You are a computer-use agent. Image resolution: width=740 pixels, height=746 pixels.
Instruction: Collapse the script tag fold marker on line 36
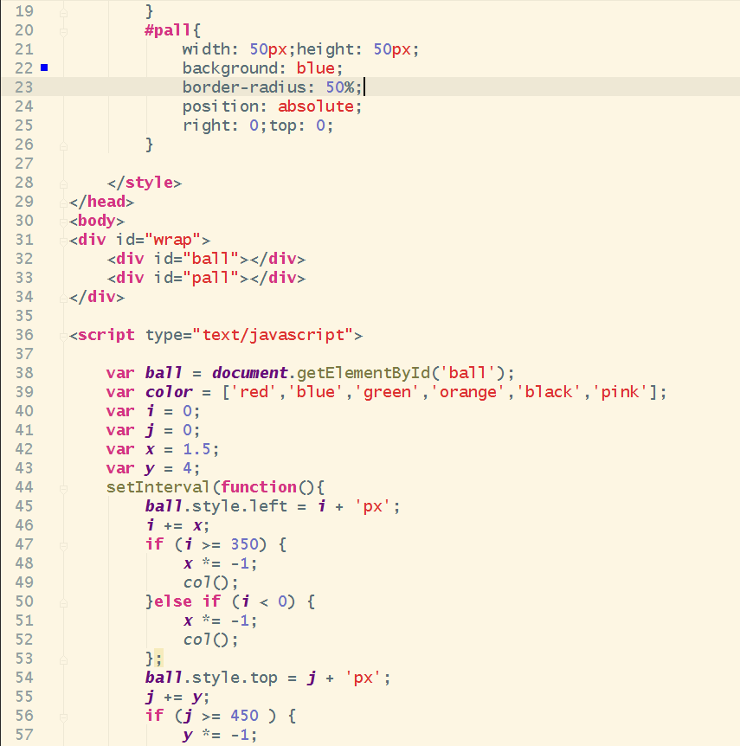pyautogui.click(x=63, y=337)
